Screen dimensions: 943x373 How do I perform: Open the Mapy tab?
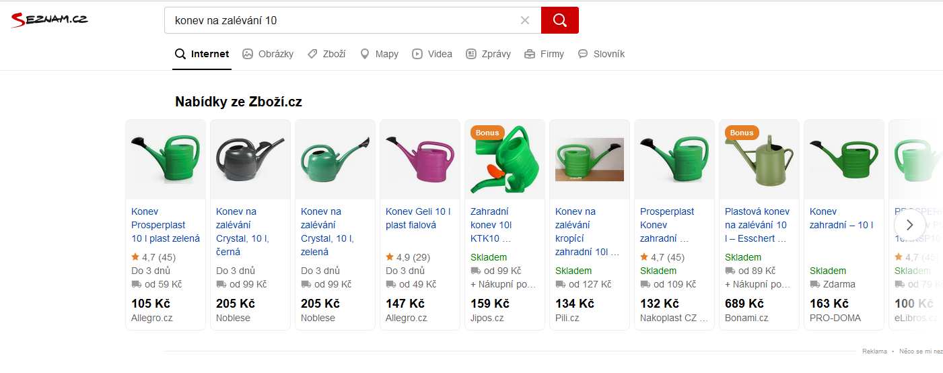coord(379,54)
